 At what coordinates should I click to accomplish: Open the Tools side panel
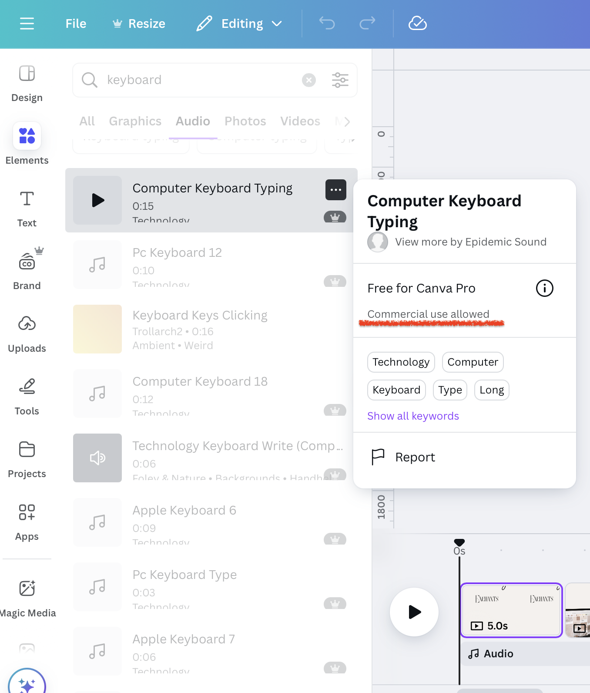point(27,397)
